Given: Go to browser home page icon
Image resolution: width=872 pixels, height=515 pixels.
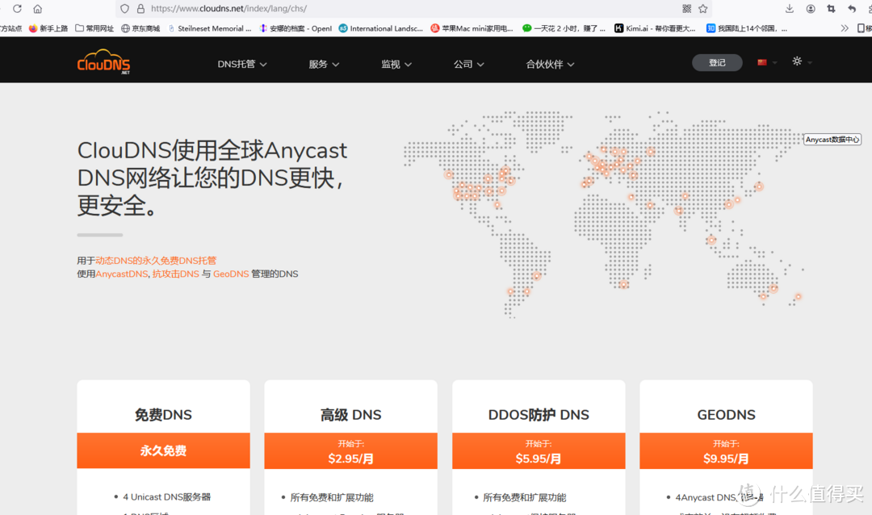Looking at the screenshot, I should [37, 9].
